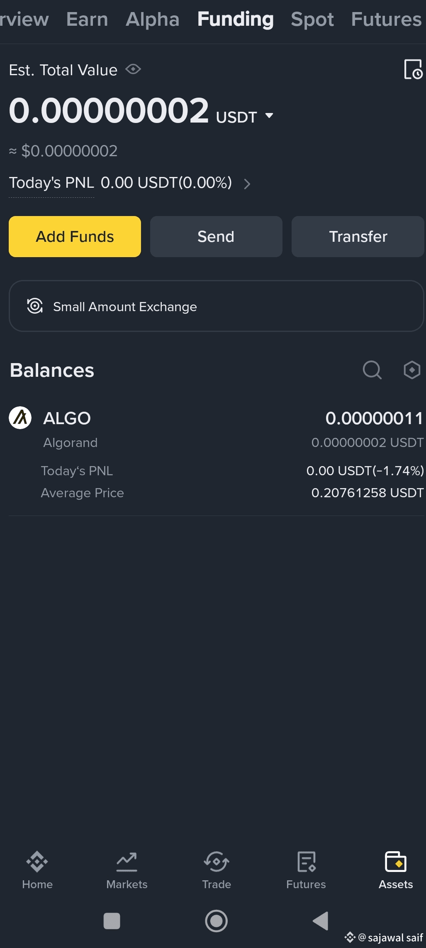Expand Today's PNL details chevron
Viewport: 426px width, 948px height.
pos(247,184)
